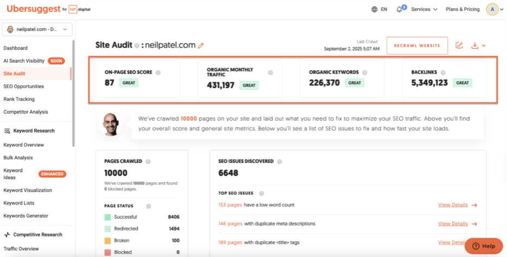Expand the Services menu
Image resolution: width=507 pixels, height=257 pixels.
[x=424, y=9]
